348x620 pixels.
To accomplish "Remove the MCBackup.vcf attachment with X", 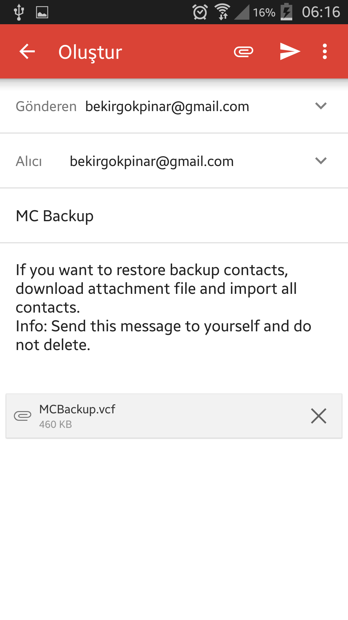I will [319, 416].
